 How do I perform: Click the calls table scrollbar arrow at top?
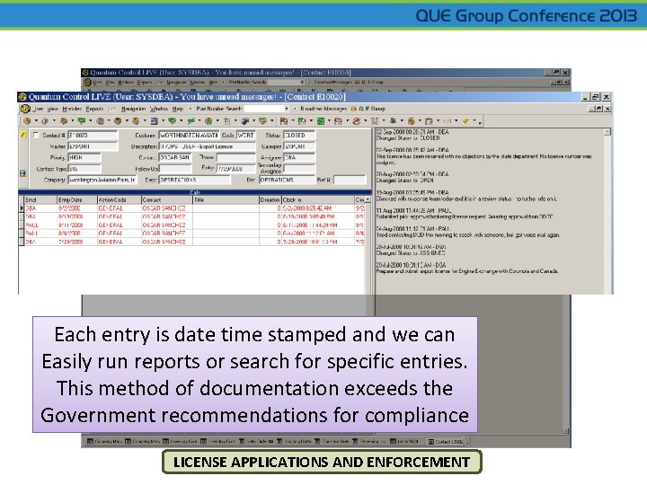tap(368, 199)
